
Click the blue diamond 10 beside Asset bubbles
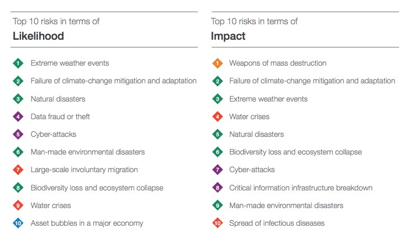pyautogui.click(x=18, y=224)
